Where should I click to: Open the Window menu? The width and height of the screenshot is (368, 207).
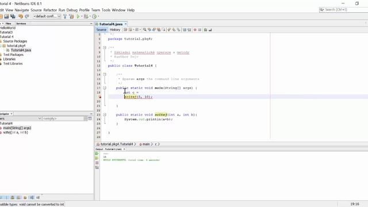[118, 10]
